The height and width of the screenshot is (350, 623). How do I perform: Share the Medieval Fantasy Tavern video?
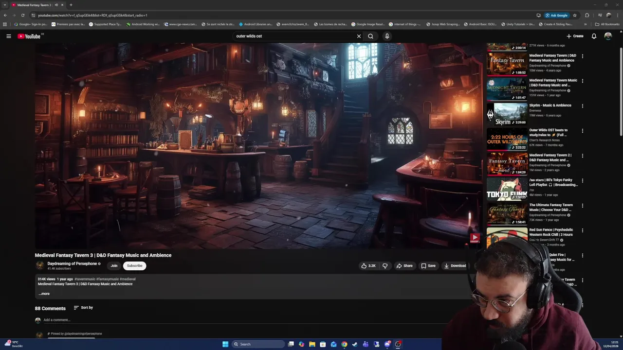coord(404,266)
